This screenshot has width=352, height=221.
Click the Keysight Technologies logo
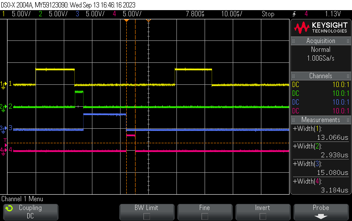coord(320,28)
